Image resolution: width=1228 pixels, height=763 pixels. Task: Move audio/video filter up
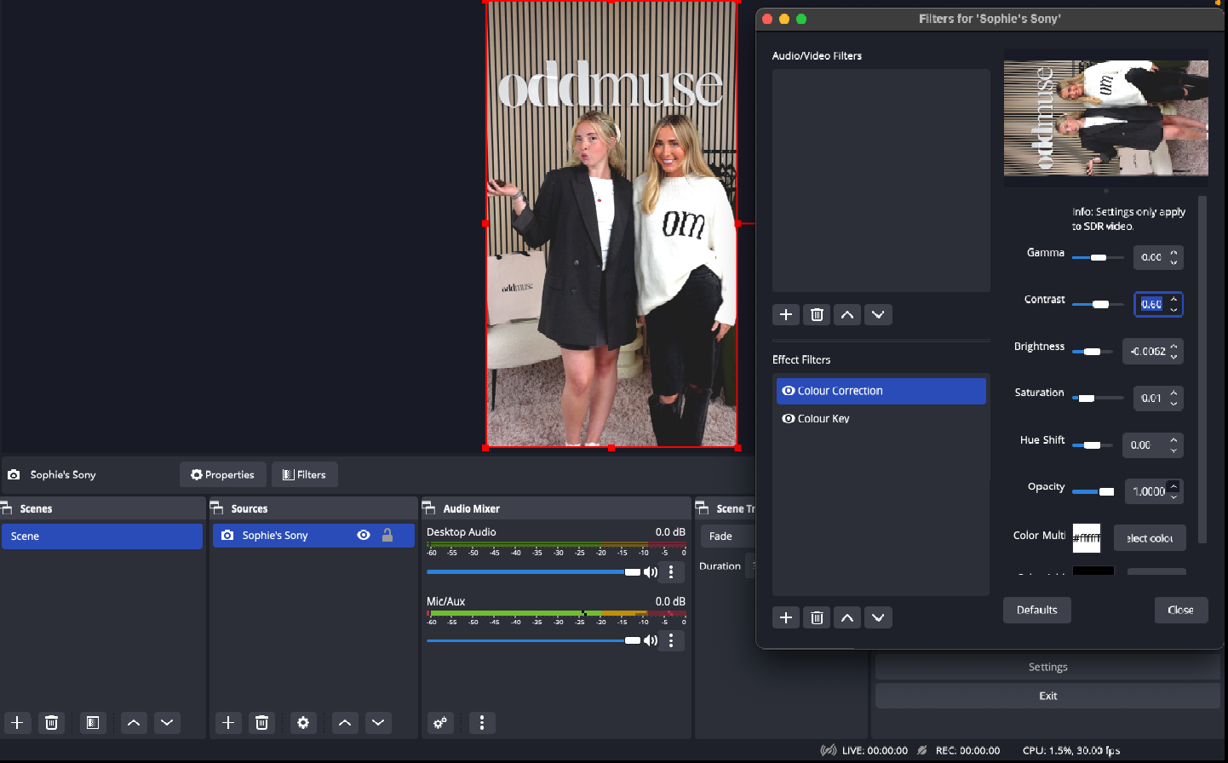pos(847,315)
